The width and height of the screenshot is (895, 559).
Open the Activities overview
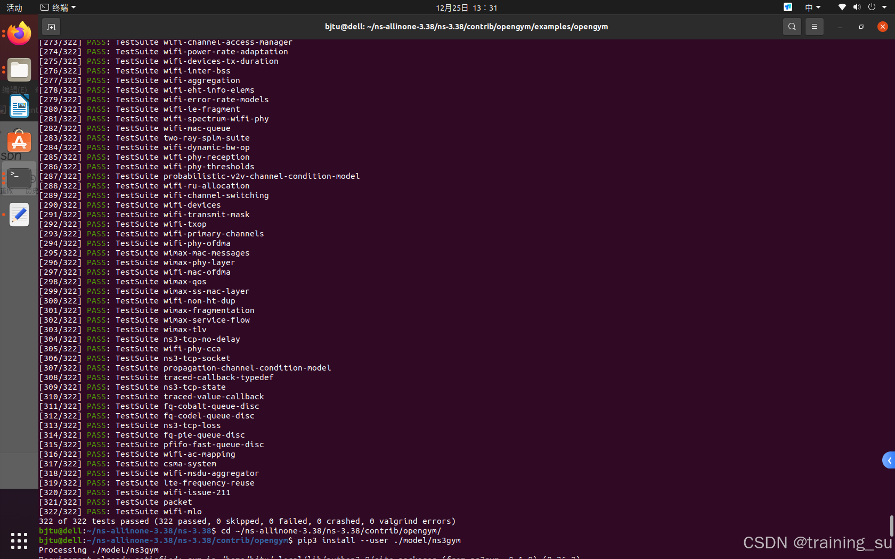(14, 7)
